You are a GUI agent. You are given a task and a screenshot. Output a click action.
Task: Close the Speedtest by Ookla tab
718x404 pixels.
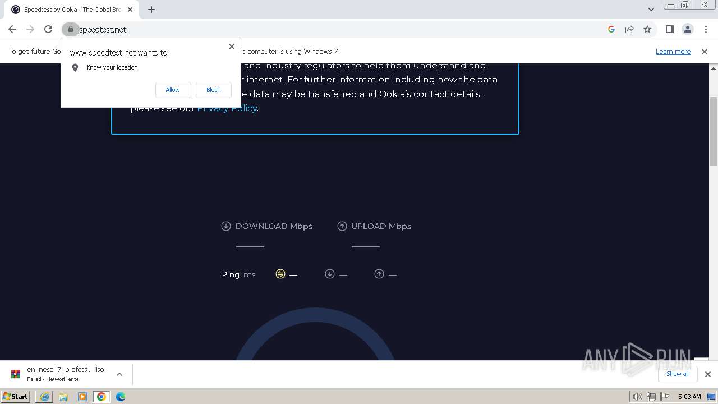(130, 10)
